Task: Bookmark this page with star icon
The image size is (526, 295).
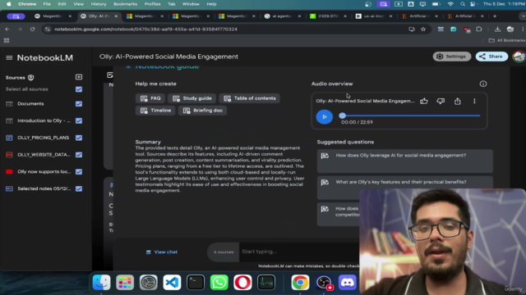Action: 423,29
